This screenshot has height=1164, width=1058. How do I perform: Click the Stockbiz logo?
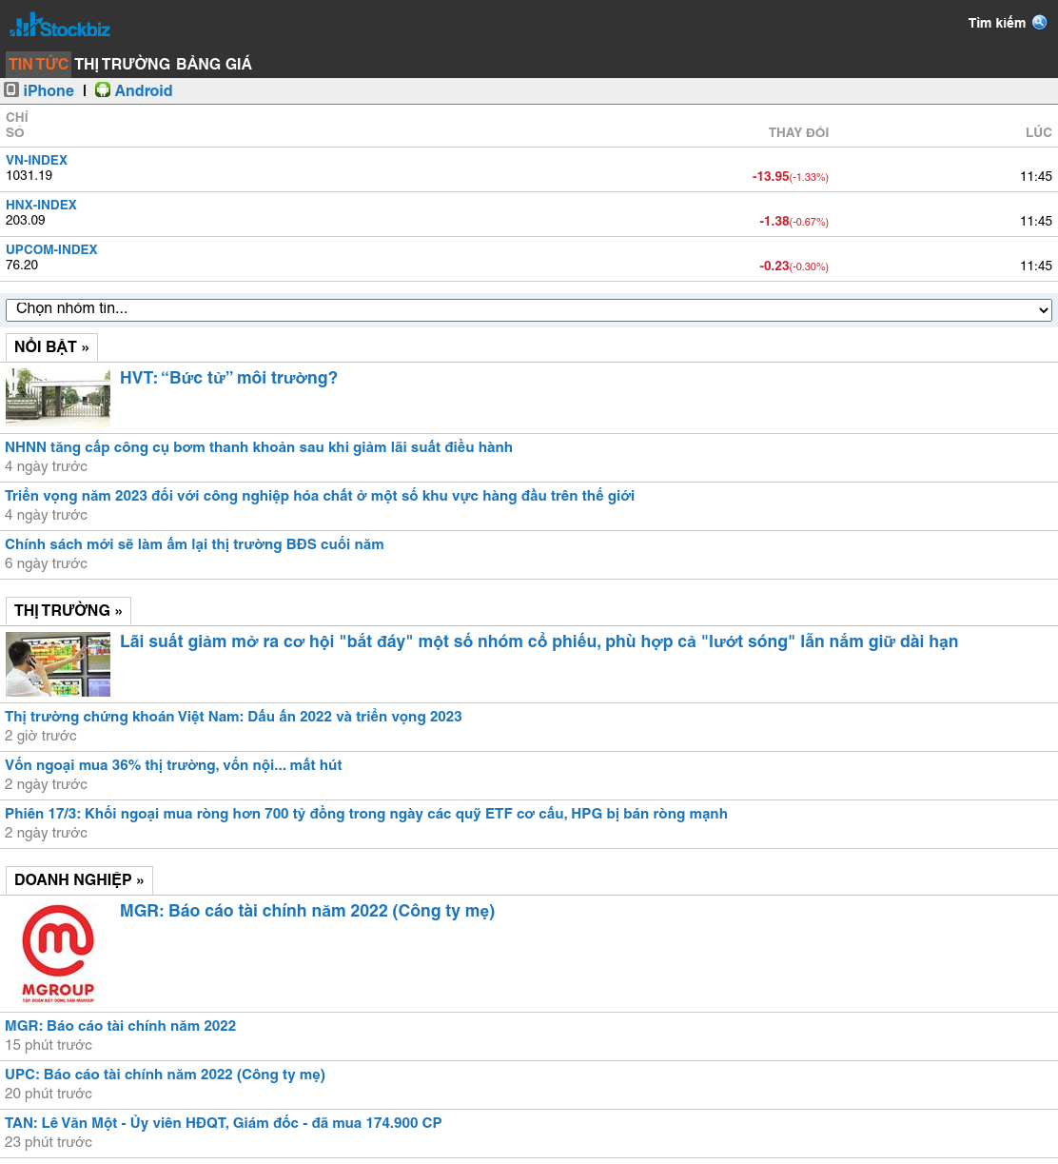pos(60,26)
